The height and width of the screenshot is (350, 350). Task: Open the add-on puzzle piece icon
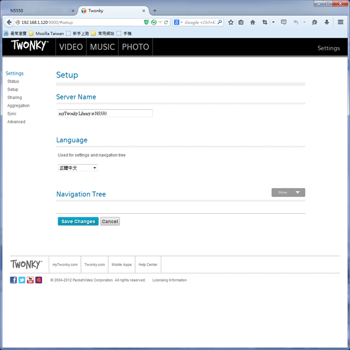(x=314, y=22)
